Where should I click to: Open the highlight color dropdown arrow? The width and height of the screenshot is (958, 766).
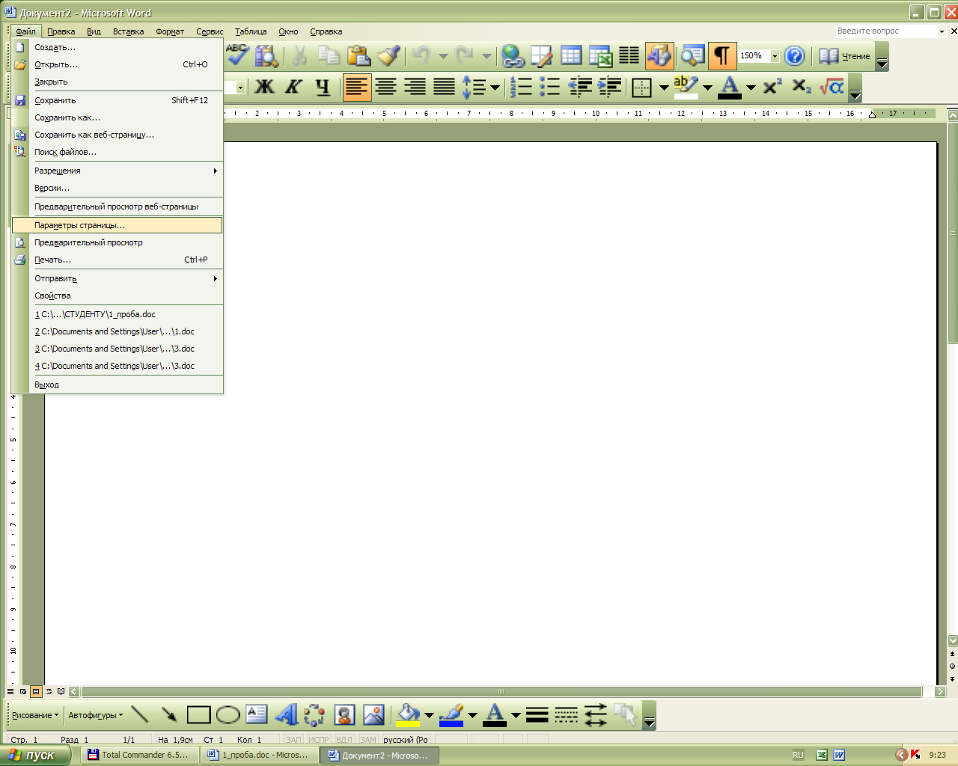coord(707,88)
